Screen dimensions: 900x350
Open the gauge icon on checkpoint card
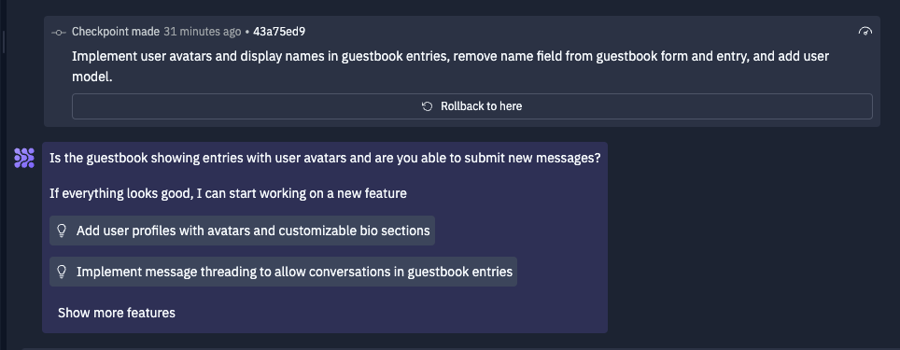(x=865, y=32)
